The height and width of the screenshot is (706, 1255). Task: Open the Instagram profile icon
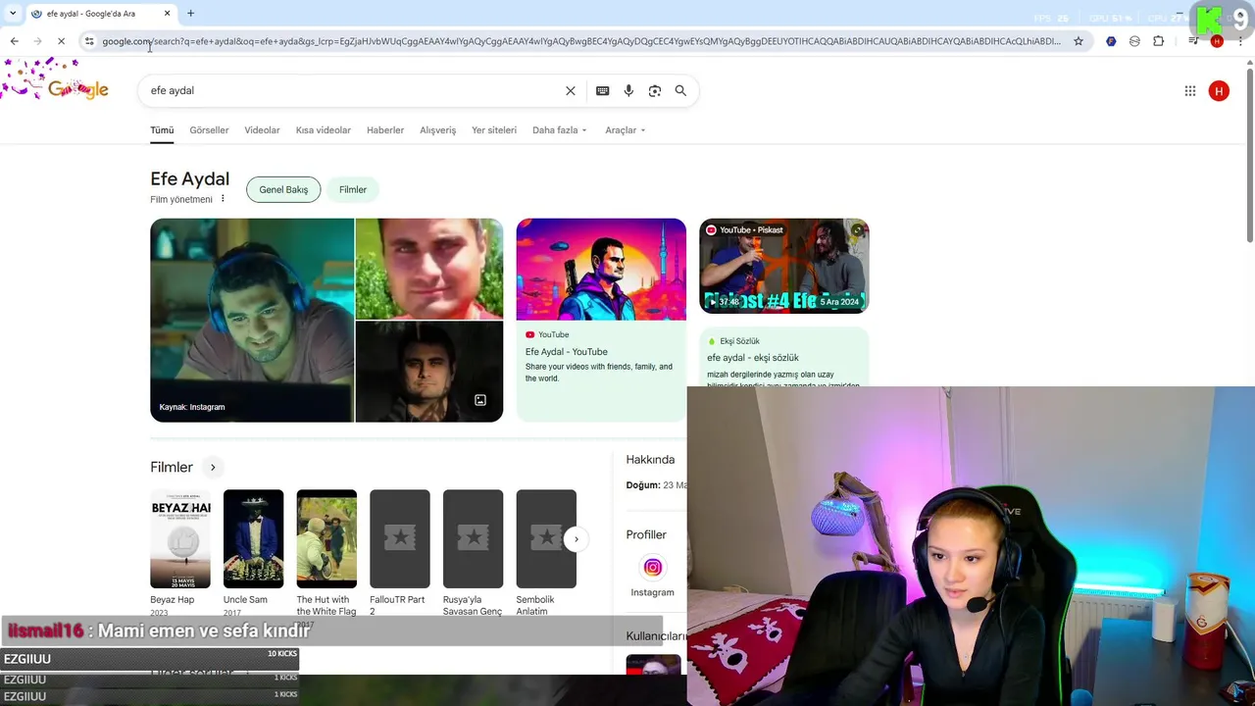coord(652,568)
